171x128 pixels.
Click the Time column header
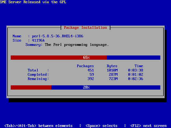coord(139,66)
